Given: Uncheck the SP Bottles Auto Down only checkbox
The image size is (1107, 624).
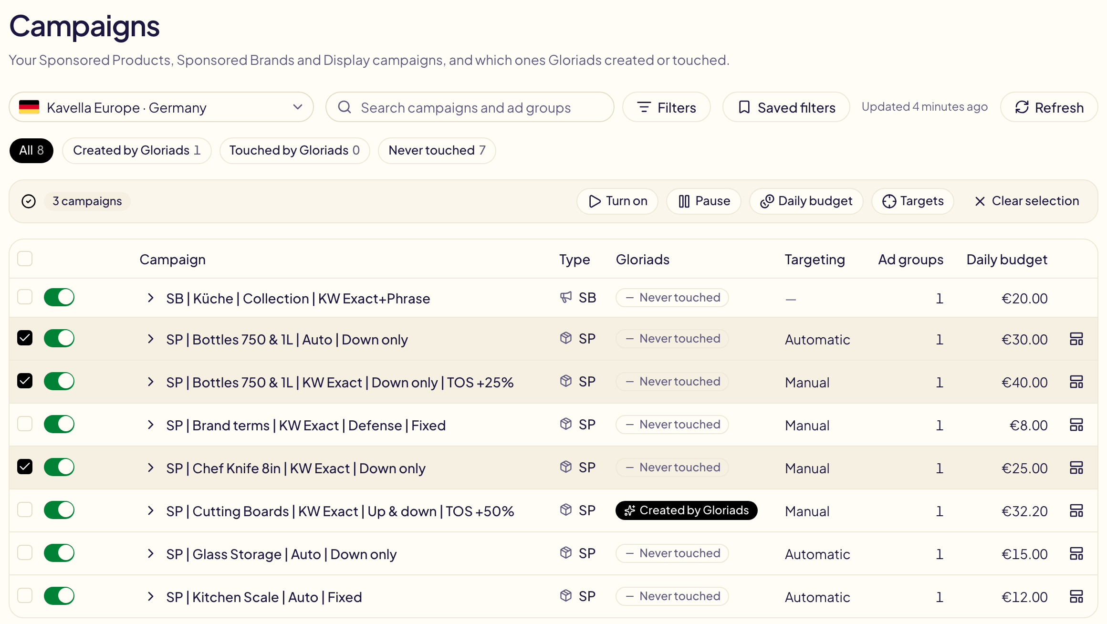Looking at the screenshot, I should (x=25, y=338).
